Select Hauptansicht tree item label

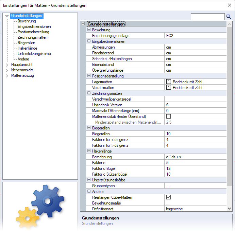point(22,65)
